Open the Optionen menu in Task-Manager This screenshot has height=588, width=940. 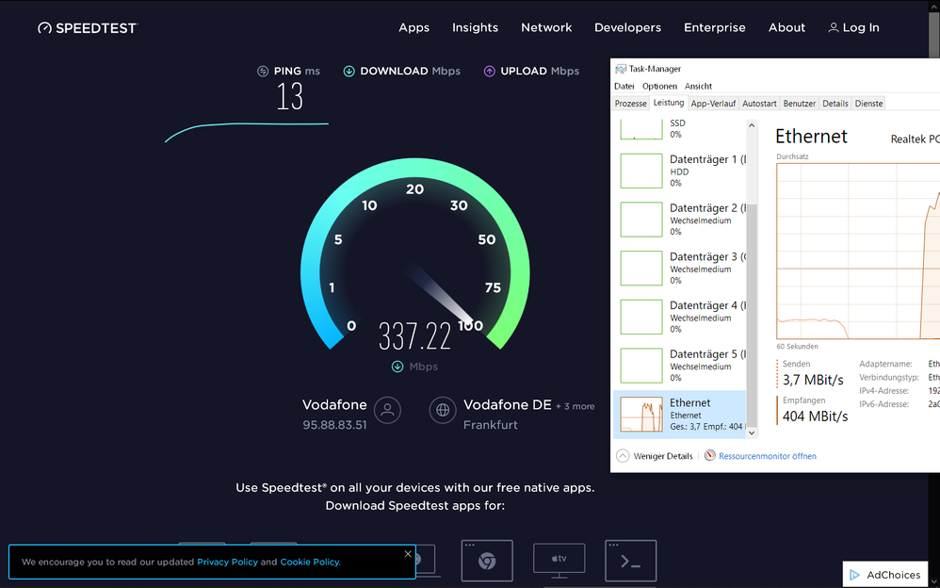[x=659, y=87]
